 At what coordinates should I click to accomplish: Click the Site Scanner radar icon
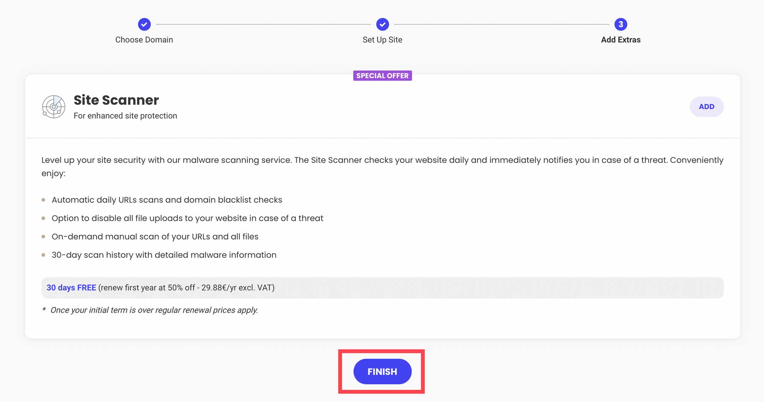click(53, 106)
